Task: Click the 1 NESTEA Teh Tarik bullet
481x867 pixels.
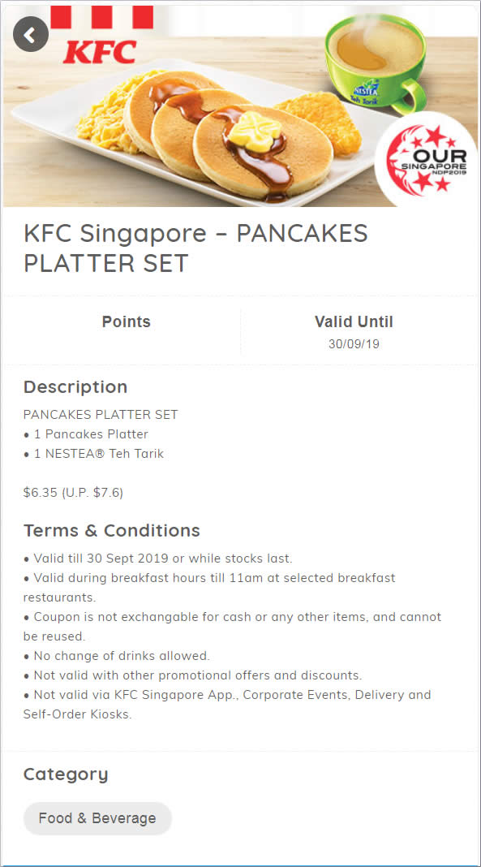Action: (x=93, y=454)
